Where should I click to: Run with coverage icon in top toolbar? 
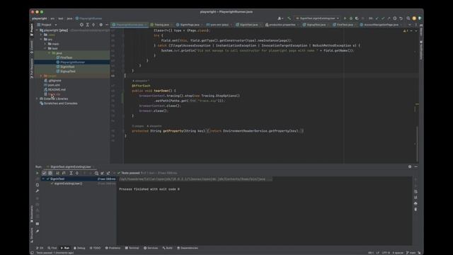[357, 18]
